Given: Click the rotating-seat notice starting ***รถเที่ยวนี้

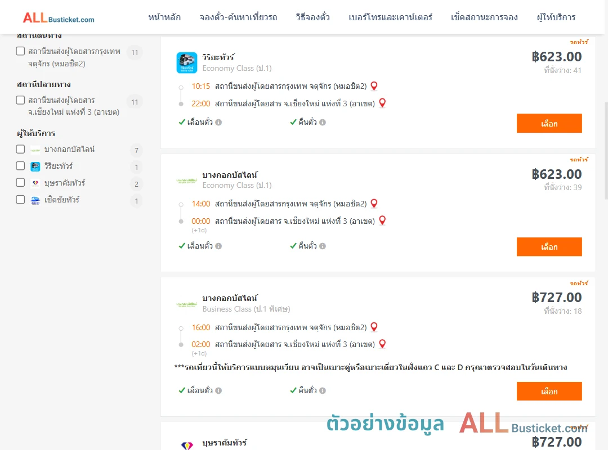Looking at the screenshot, I should [370, 367].
